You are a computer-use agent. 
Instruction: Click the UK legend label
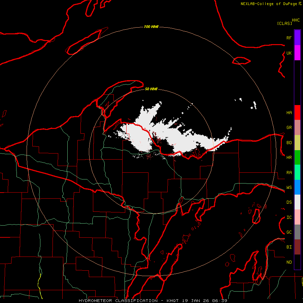(289, 53)
